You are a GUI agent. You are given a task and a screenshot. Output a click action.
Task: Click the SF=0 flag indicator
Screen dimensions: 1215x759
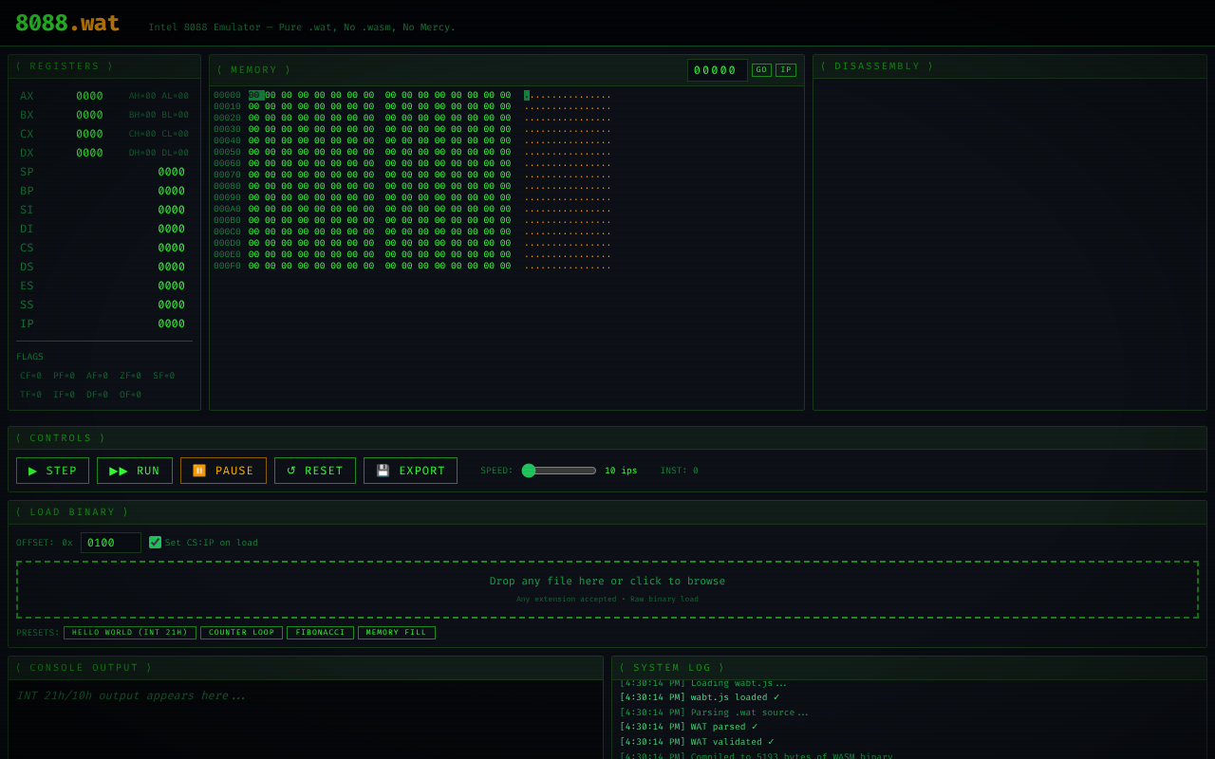pyautogui.click(x=163, y=376)
